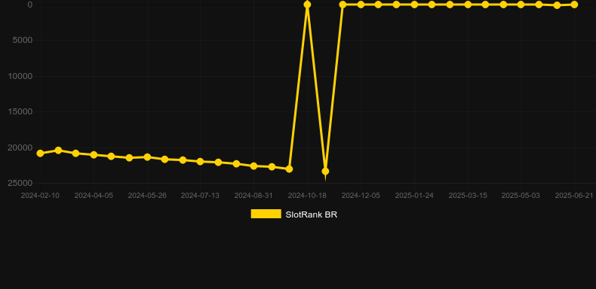The width and height of the screenshot is (596, 289).
Task: Toggle the SlotRank BR series via legend text
Action: [312, 214]
